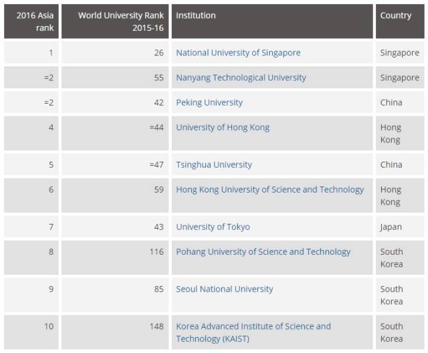Open Nanyang Technological University link

coord(241,78)
